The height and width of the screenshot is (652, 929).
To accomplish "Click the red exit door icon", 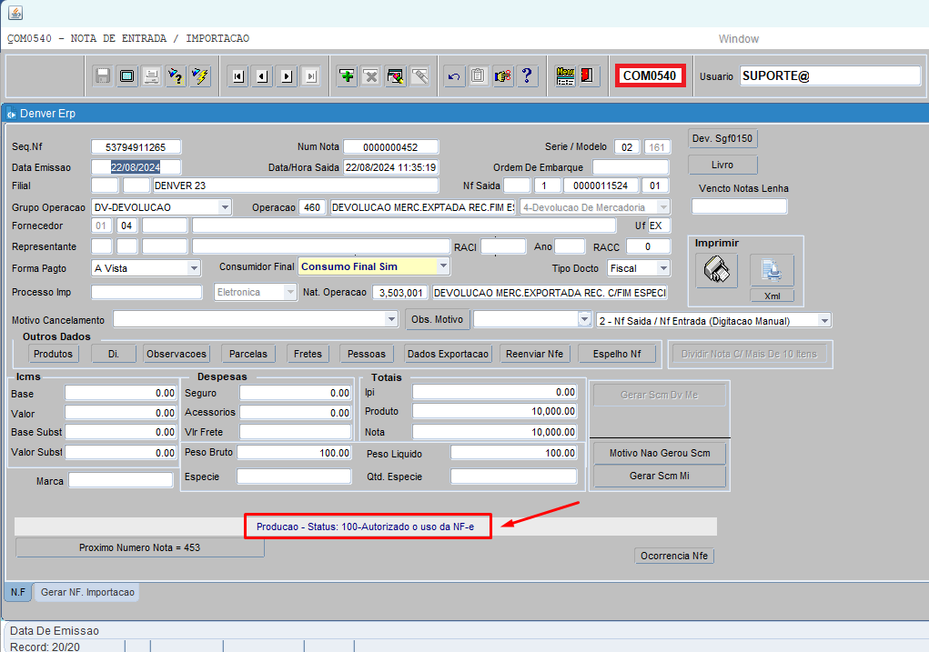I will pos(587,75).
